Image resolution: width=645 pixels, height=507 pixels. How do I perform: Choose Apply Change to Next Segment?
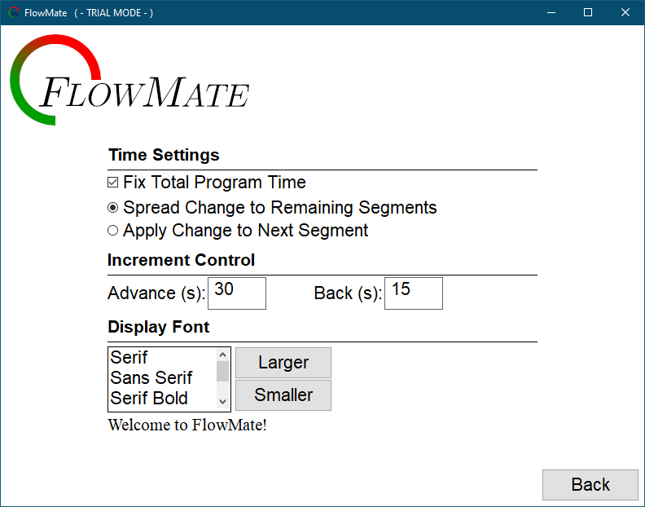113,231
